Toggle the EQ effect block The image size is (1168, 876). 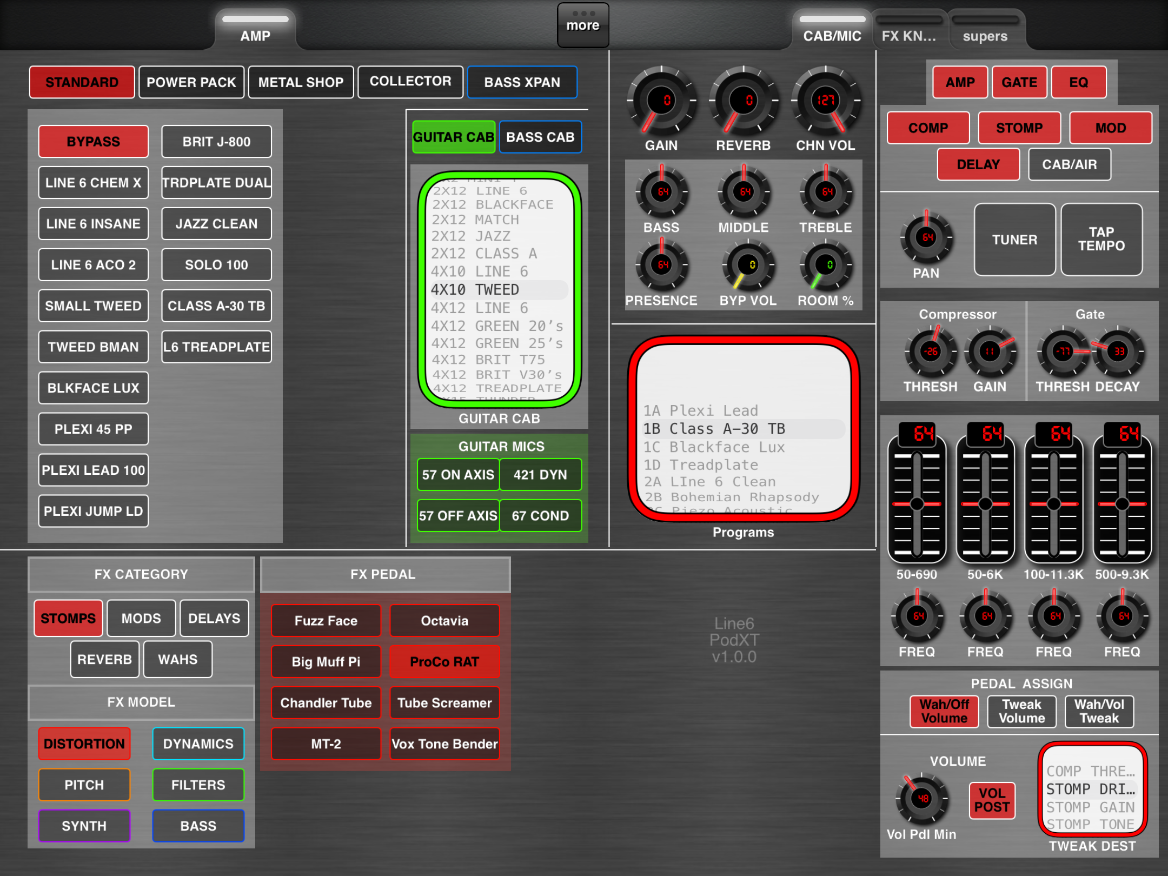coord(1079,82)
